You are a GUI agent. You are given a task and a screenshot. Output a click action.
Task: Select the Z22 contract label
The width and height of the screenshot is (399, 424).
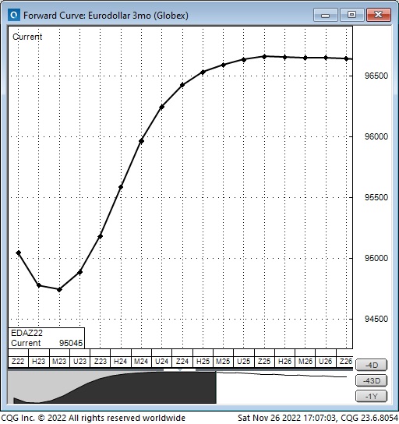[18, 362]
